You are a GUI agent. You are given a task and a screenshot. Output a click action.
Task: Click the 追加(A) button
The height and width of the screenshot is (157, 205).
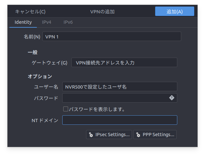pos(175,11)
